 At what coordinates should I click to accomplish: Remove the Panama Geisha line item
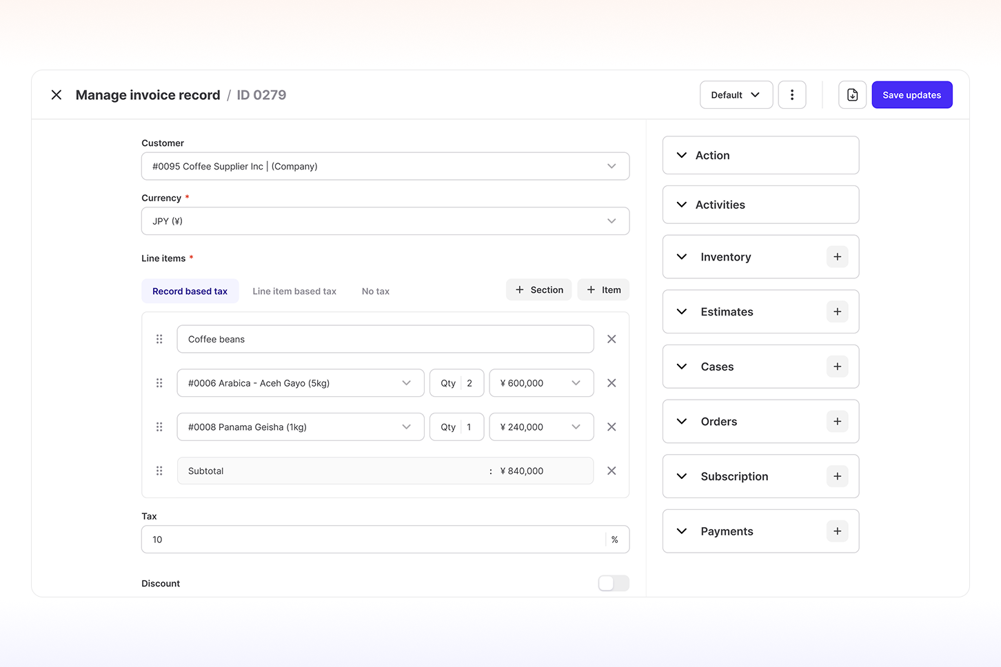click(x=611, y=427)
